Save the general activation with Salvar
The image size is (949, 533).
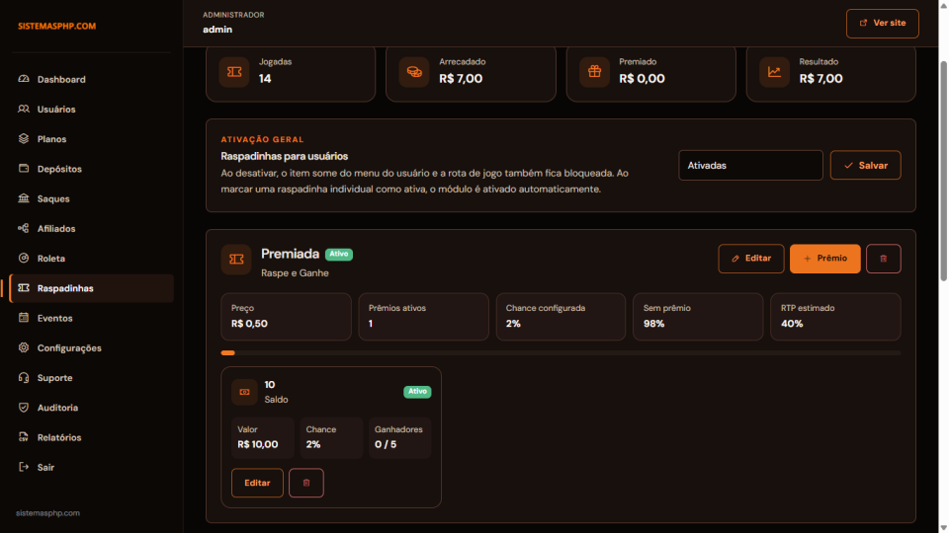(x=866, y=165)
